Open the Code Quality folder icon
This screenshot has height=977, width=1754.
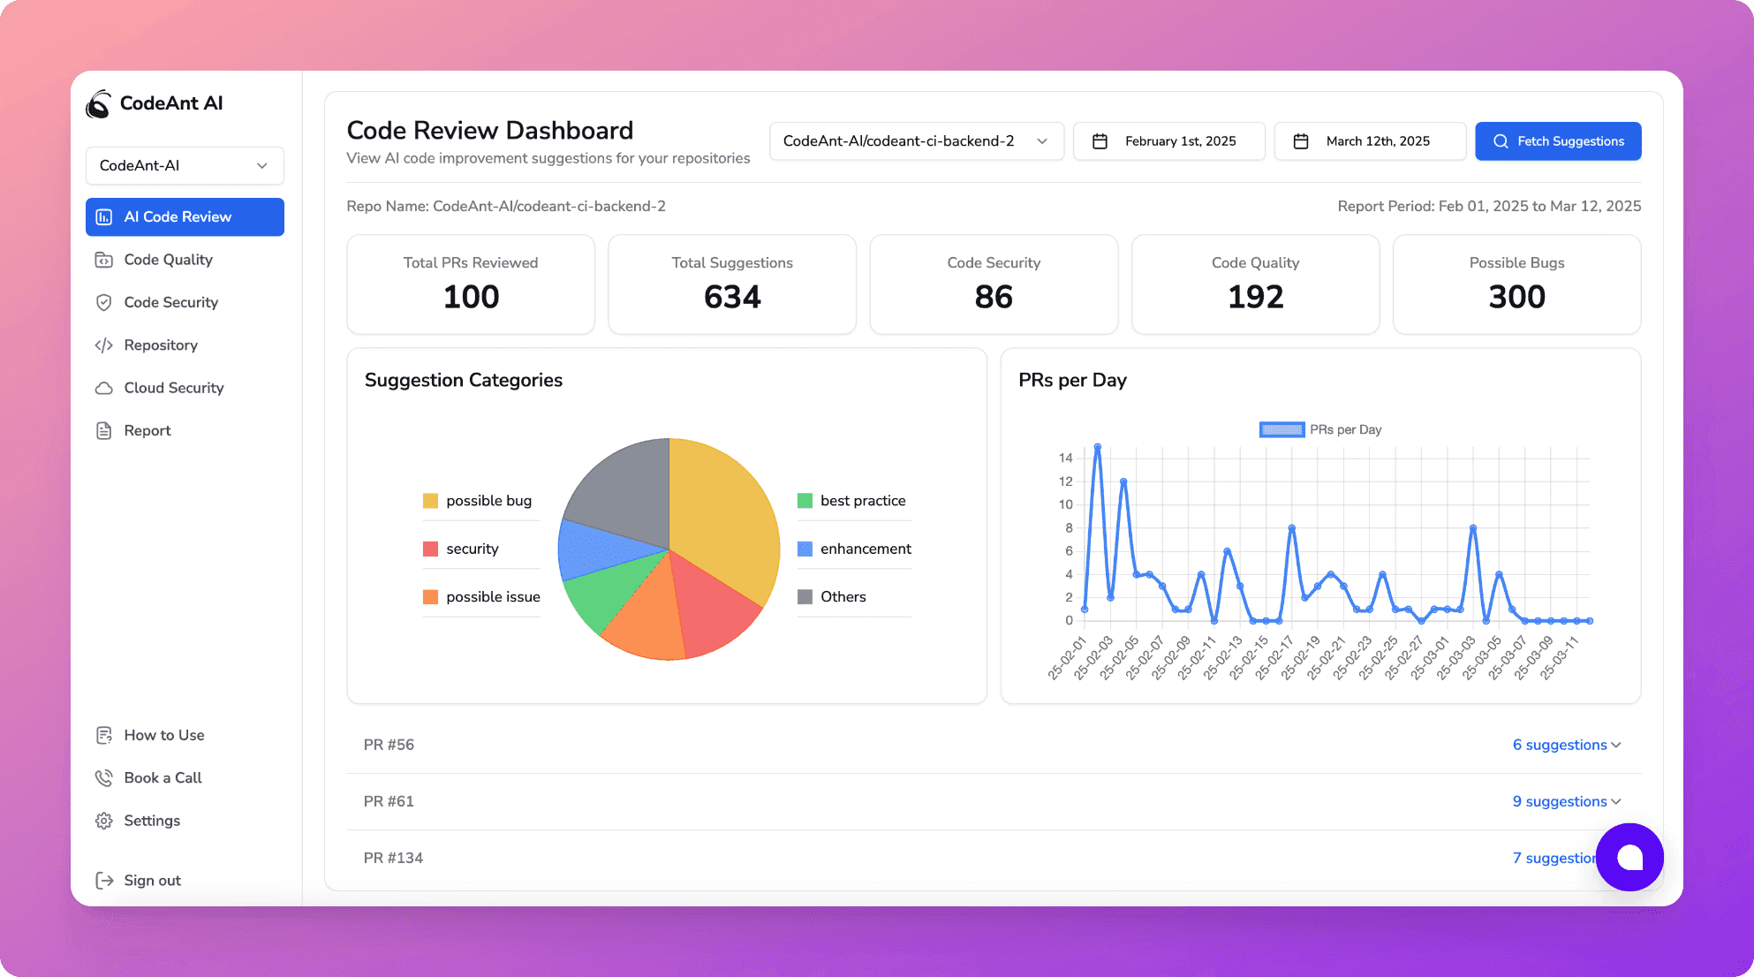pyautogui.click(x=103, y=260)
